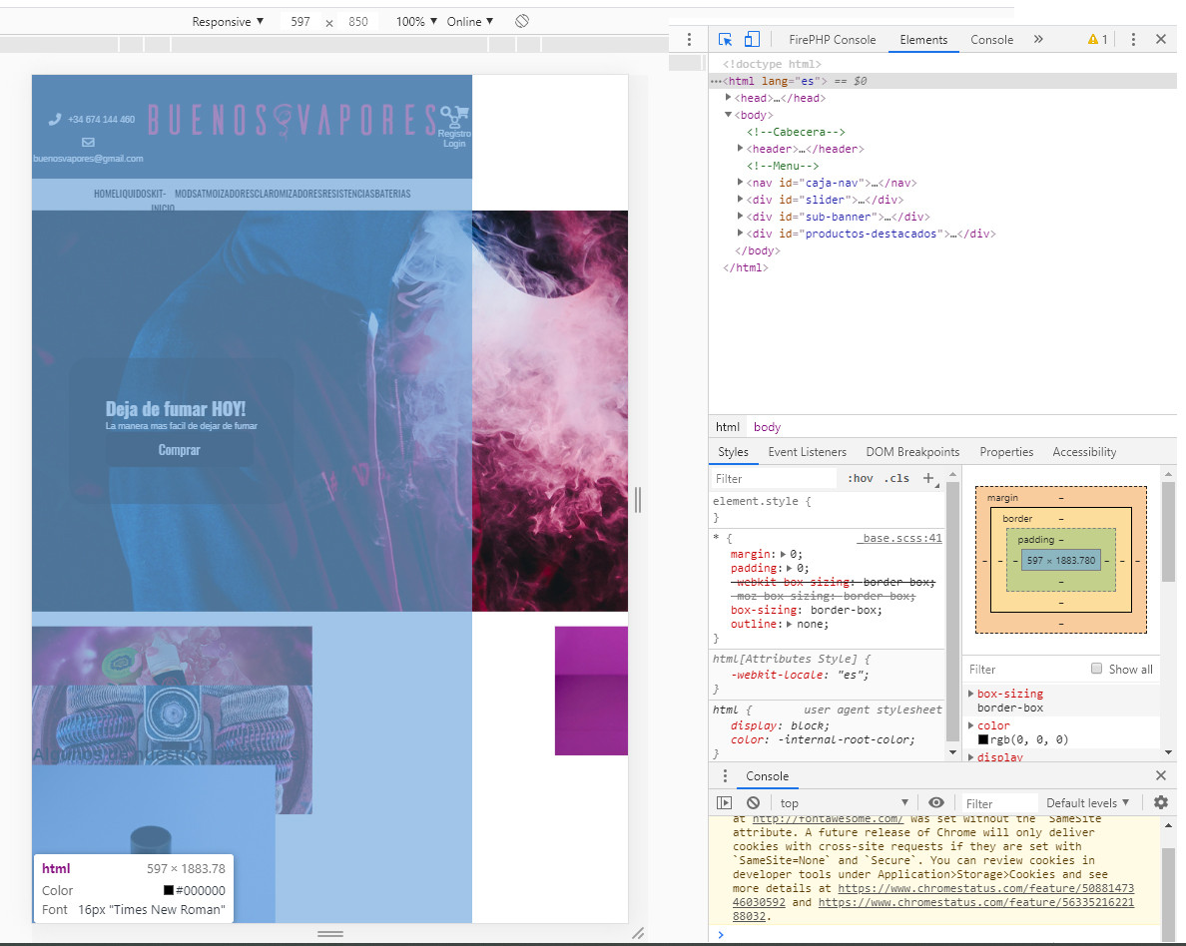Open the Default levels dropdown
This screenshot has height=946, width=1186.
[x=1088, y=803]
